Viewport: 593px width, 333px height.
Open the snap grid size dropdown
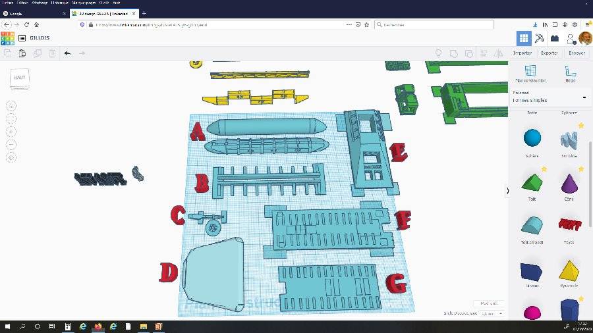pos(492,313)
